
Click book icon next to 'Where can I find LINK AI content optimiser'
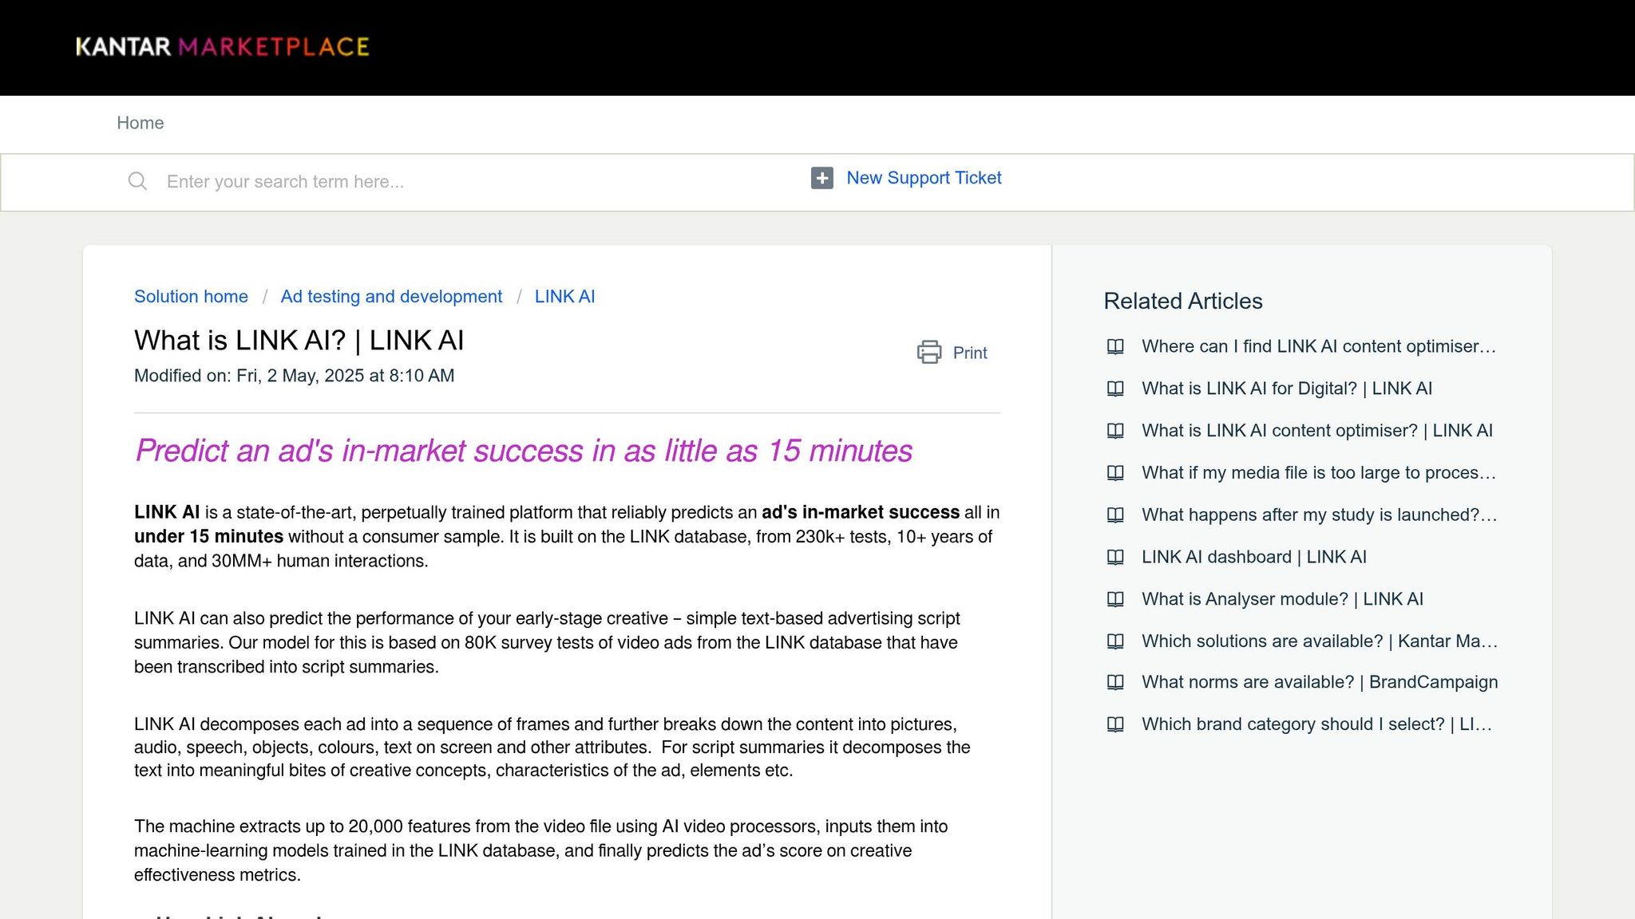1115,346
